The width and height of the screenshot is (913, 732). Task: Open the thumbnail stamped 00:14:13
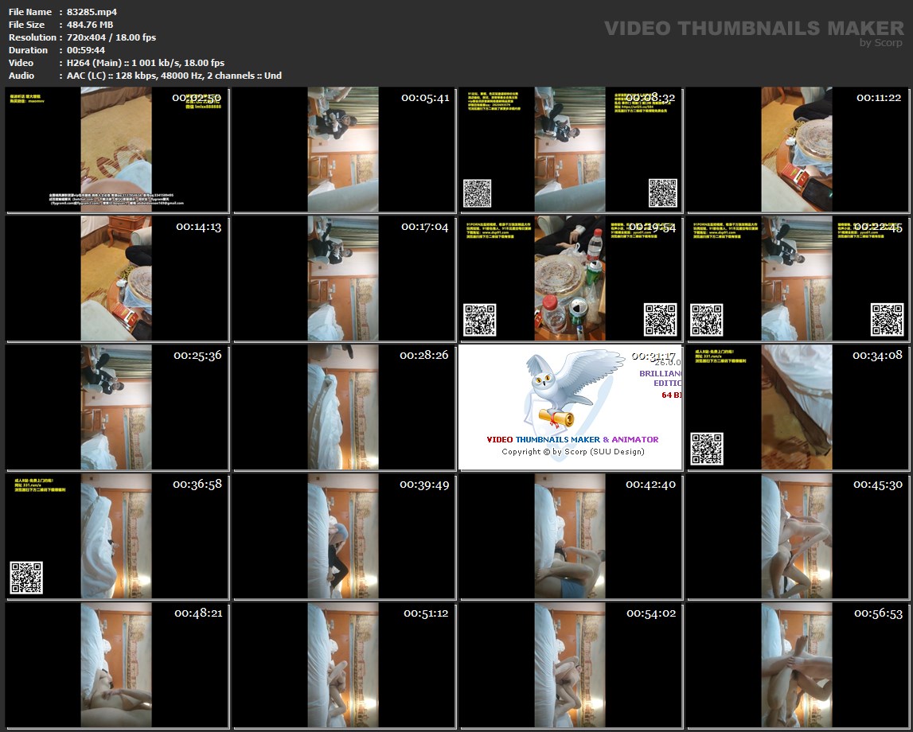click(116, 278)
